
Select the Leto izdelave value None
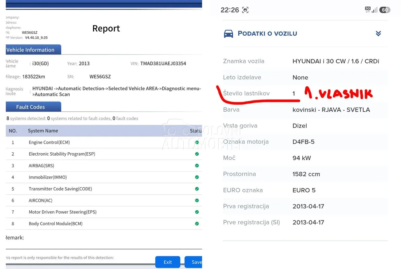coord(300,77)
